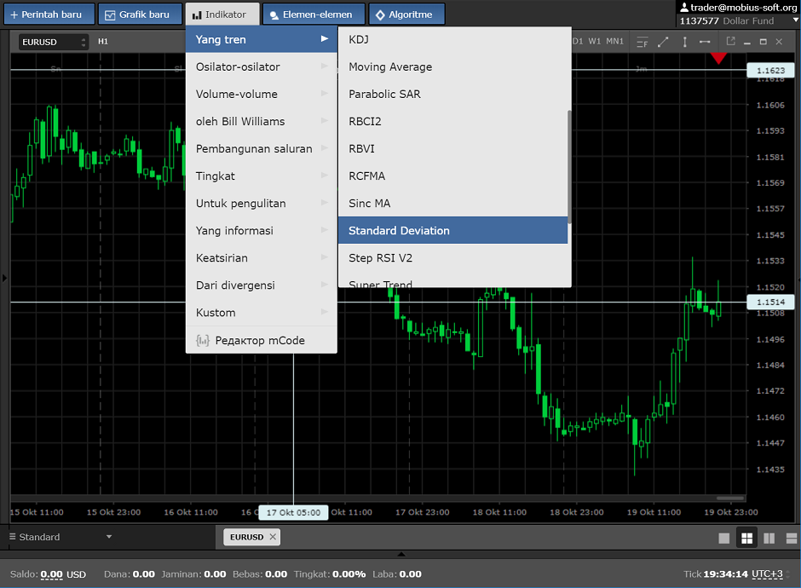The height and width of the screenshot is (588, 801).
Task: Select the single-pane layout icon
Action: pos(724,538)
